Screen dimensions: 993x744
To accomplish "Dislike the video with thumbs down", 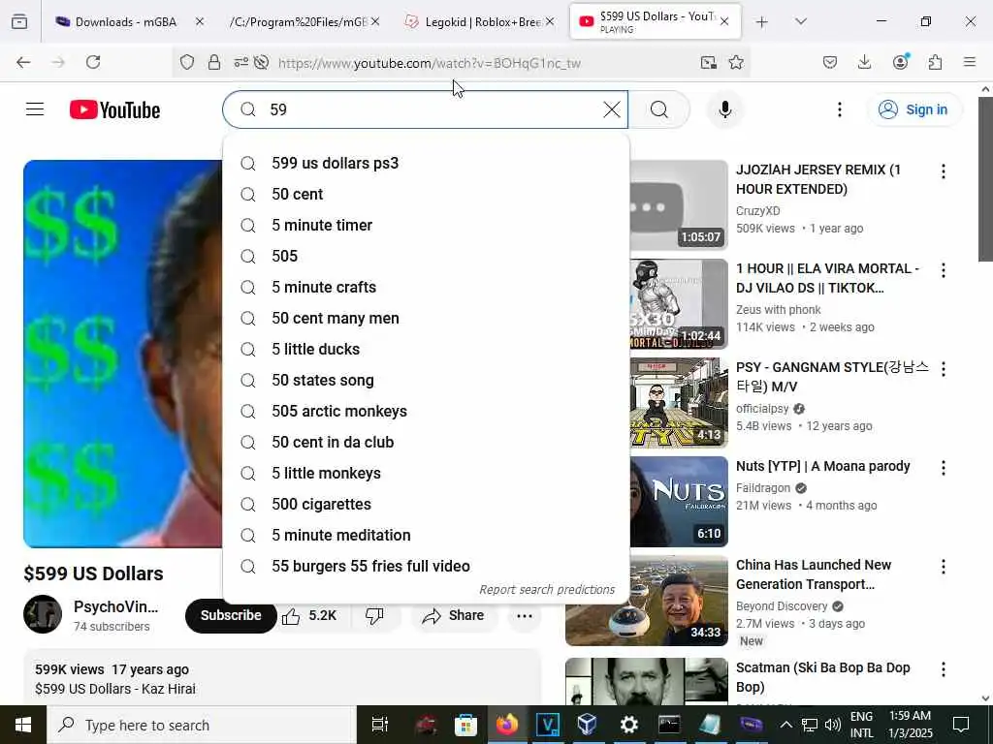I will click(375, 615).
